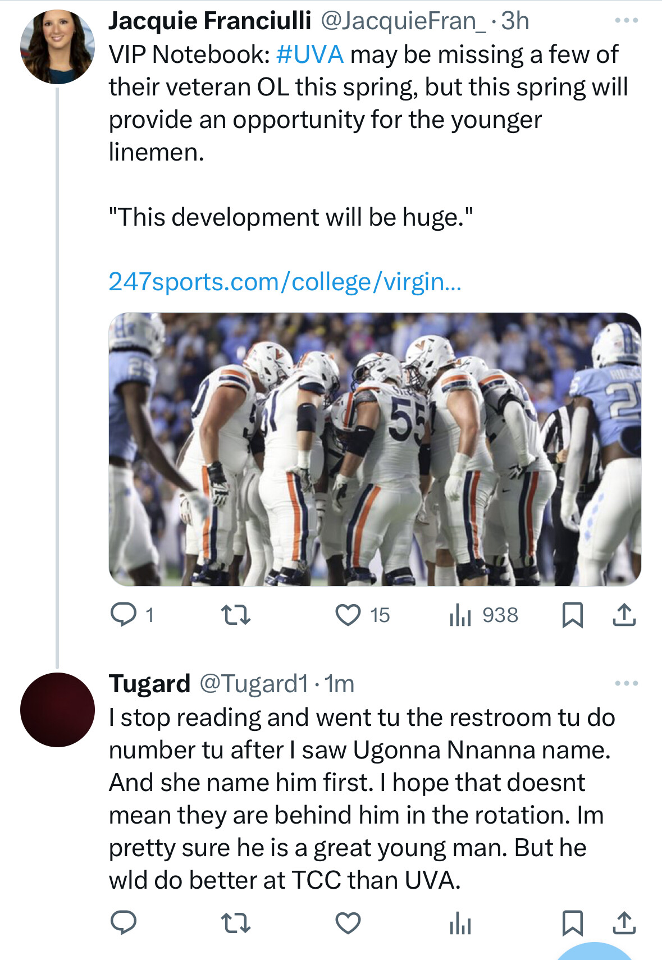Reply to Tugard's comment
Screen dimensions: 662x960
coord(124,923)
